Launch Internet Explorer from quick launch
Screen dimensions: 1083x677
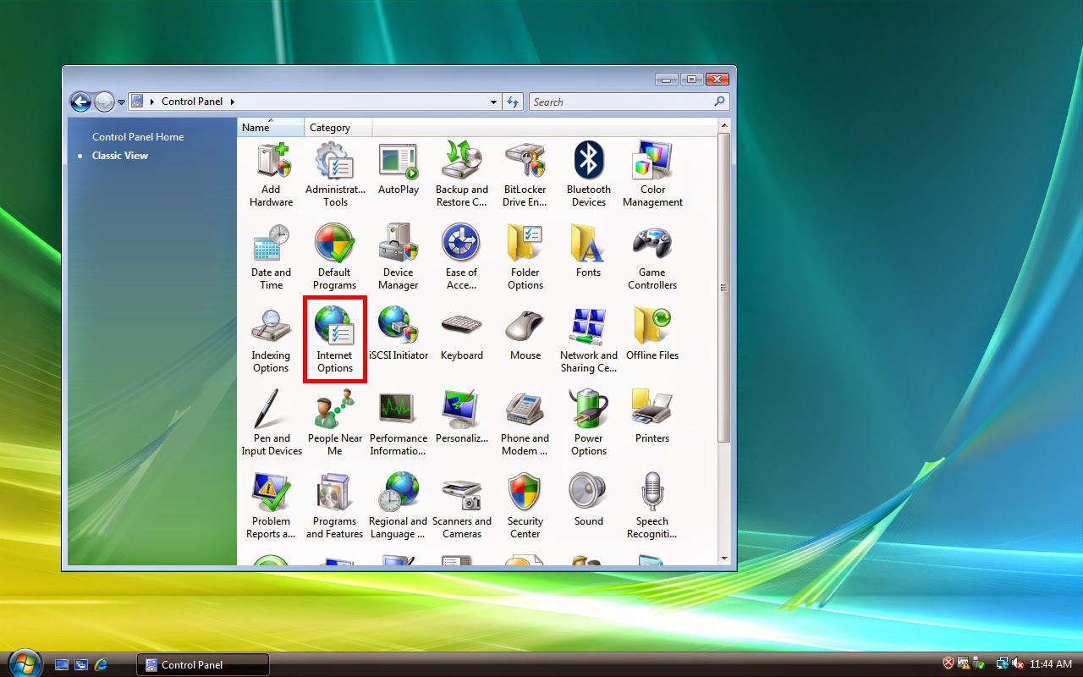[x=101, y=664]
